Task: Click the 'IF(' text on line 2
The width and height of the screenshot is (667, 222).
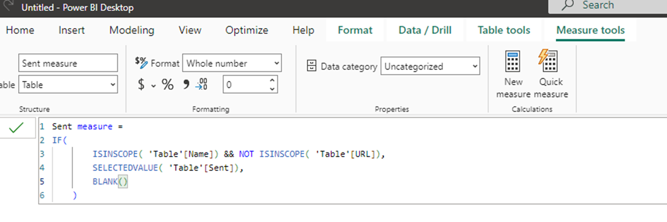Action: pyautogui.click(x=59, y=140)
